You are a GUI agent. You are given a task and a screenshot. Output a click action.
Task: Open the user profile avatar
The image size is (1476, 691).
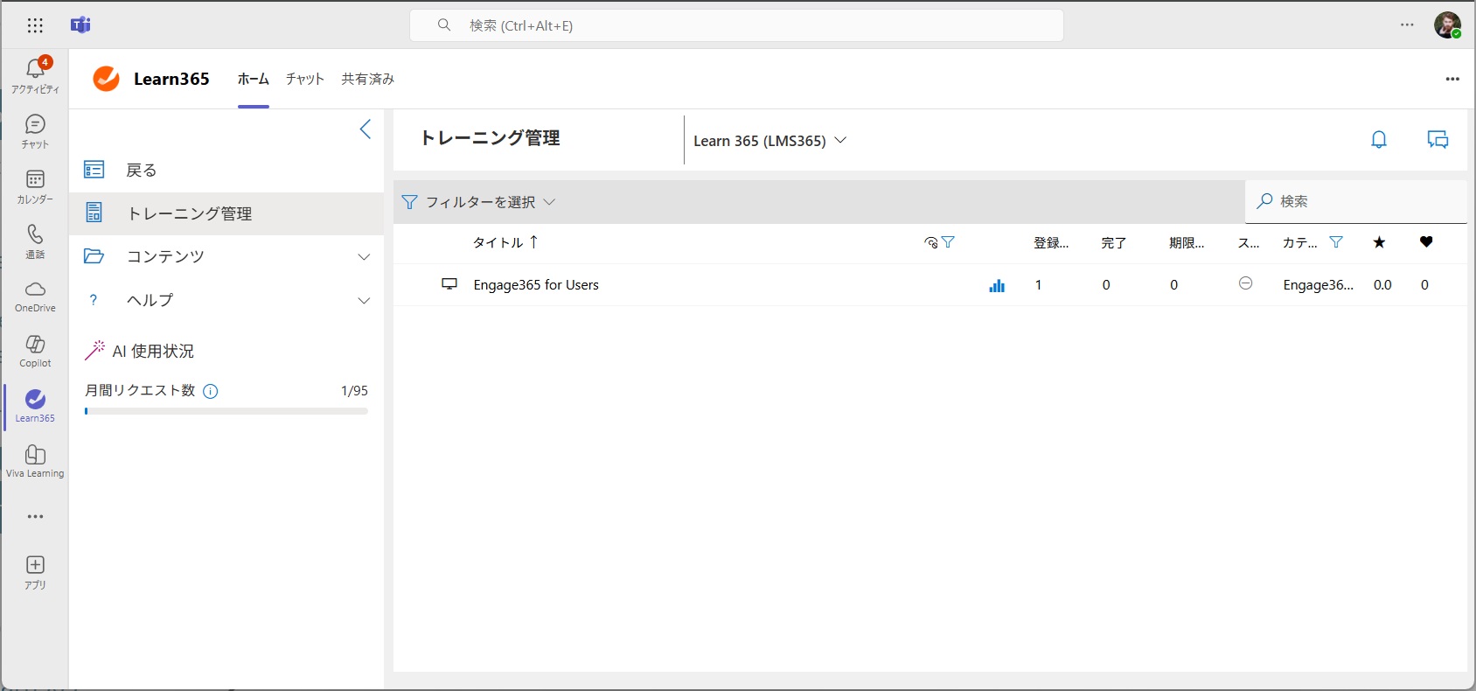coord(1447,24)
